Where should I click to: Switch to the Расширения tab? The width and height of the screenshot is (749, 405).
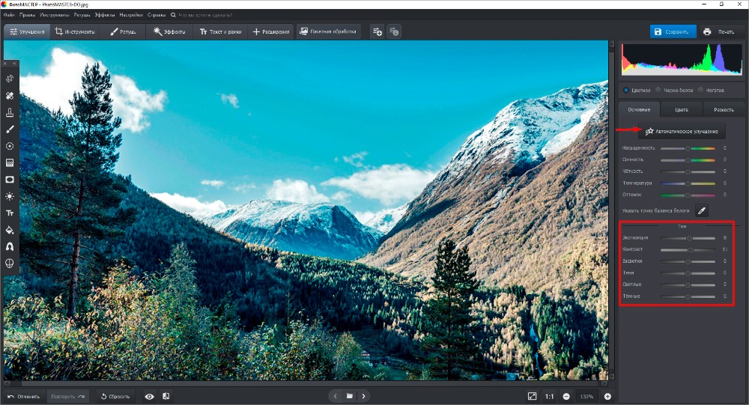coord(271,31)
